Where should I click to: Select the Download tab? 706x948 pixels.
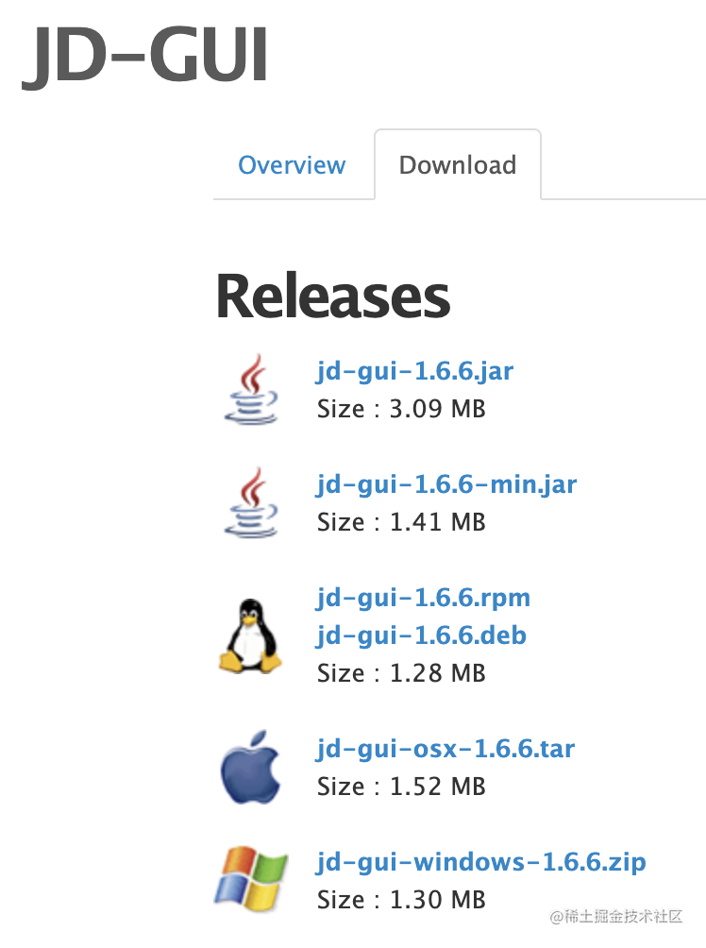pos(458,165)
